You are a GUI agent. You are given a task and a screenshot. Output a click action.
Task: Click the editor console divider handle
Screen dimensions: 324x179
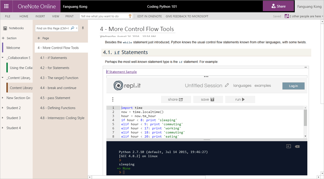pyautogui.click(x=207, y=140)
